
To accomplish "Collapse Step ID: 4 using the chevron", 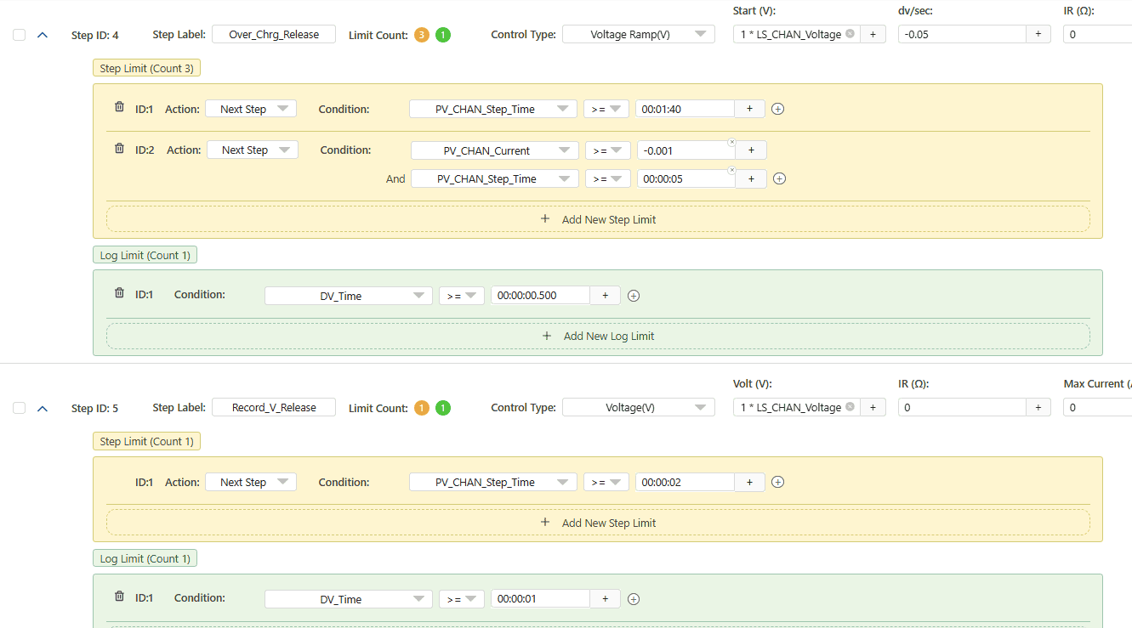I will click(x=43, y=35).
